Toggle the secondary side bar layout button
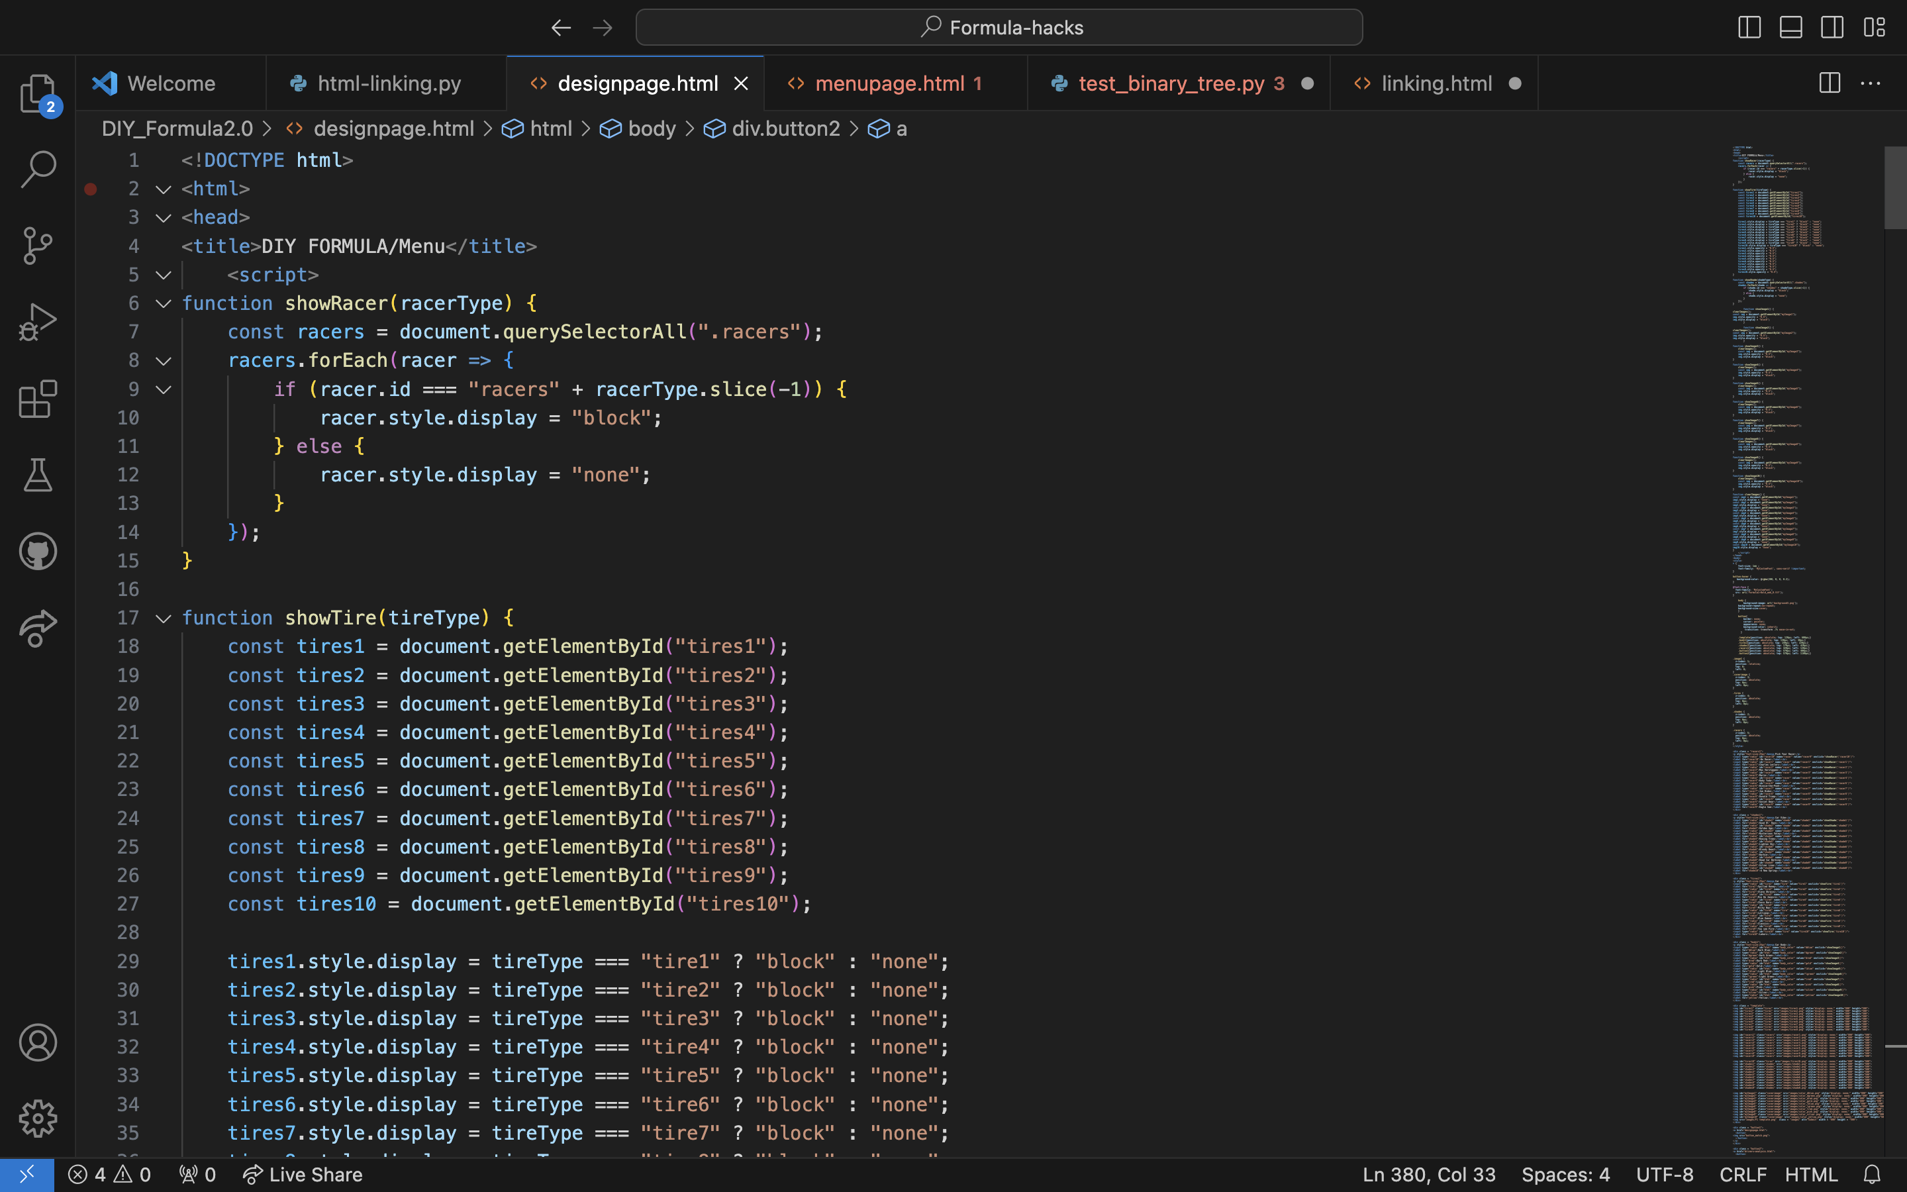This screenshot has width=1907, height=1192. 1832,28
